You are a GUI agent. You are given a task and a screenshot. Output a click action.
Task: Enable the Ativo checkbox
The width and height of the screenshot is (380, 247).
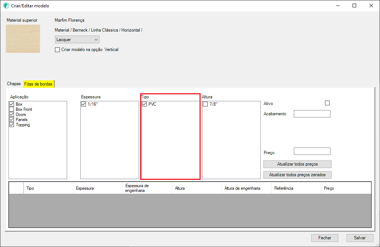pos(328,103)
